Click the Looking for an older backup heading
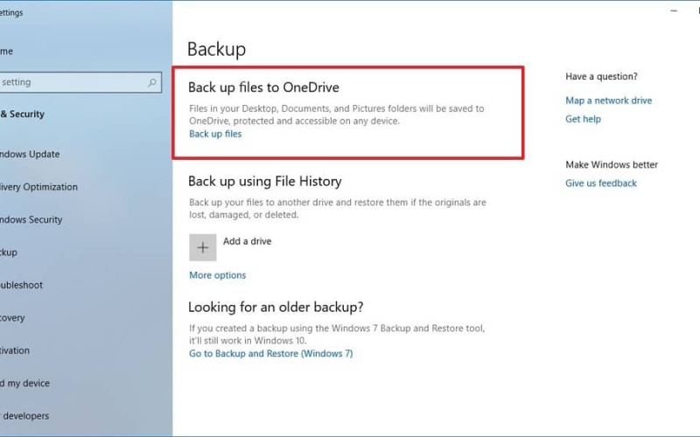Image resolution: width=700 pixels, height=437 pixels. [x=276, y=307]
